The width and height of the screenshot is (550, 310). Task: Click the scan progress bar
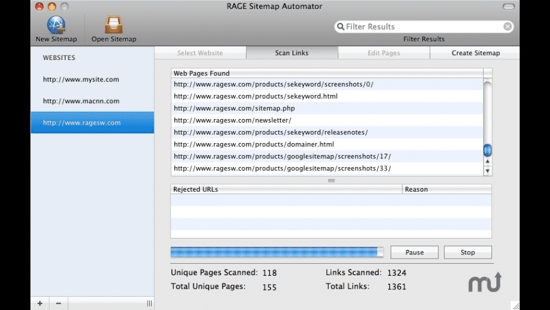277,252
